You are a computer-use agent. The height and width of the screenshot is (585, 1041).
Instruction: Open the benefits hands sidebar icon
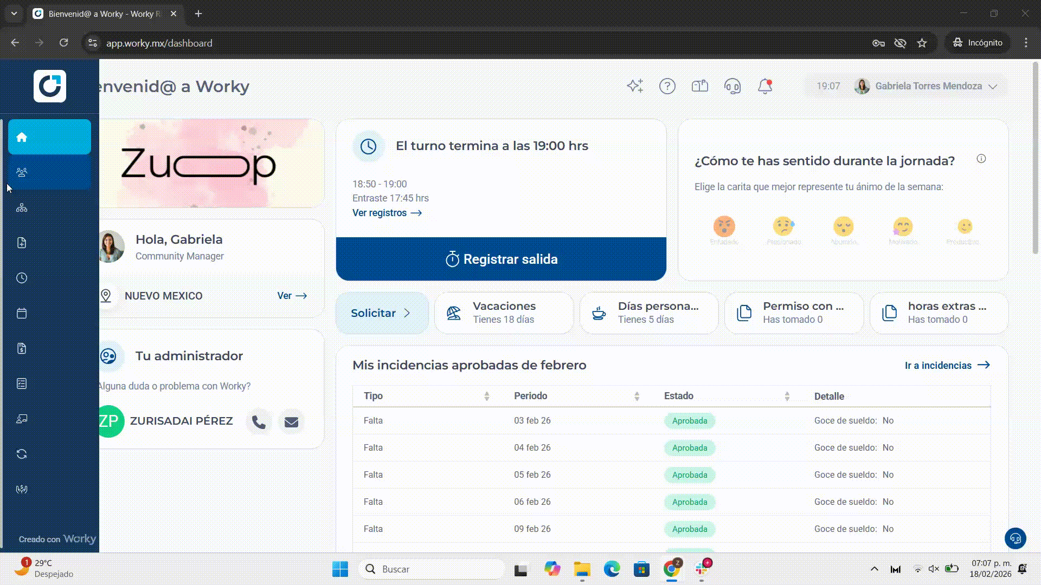point(22,489)
